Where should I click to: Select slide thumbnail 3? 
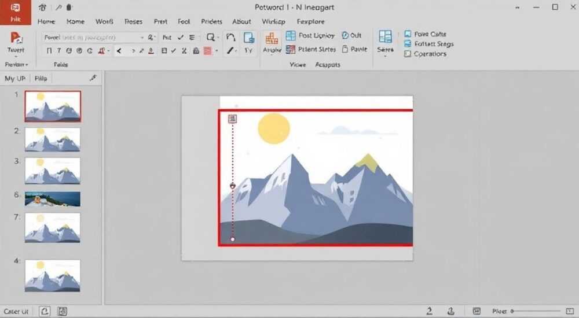[x=53, y=171]
